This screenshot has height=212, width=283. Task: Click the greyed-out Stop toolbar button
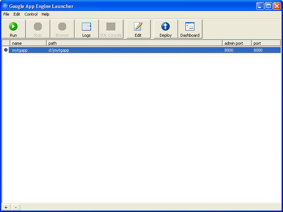pos(38,29)
